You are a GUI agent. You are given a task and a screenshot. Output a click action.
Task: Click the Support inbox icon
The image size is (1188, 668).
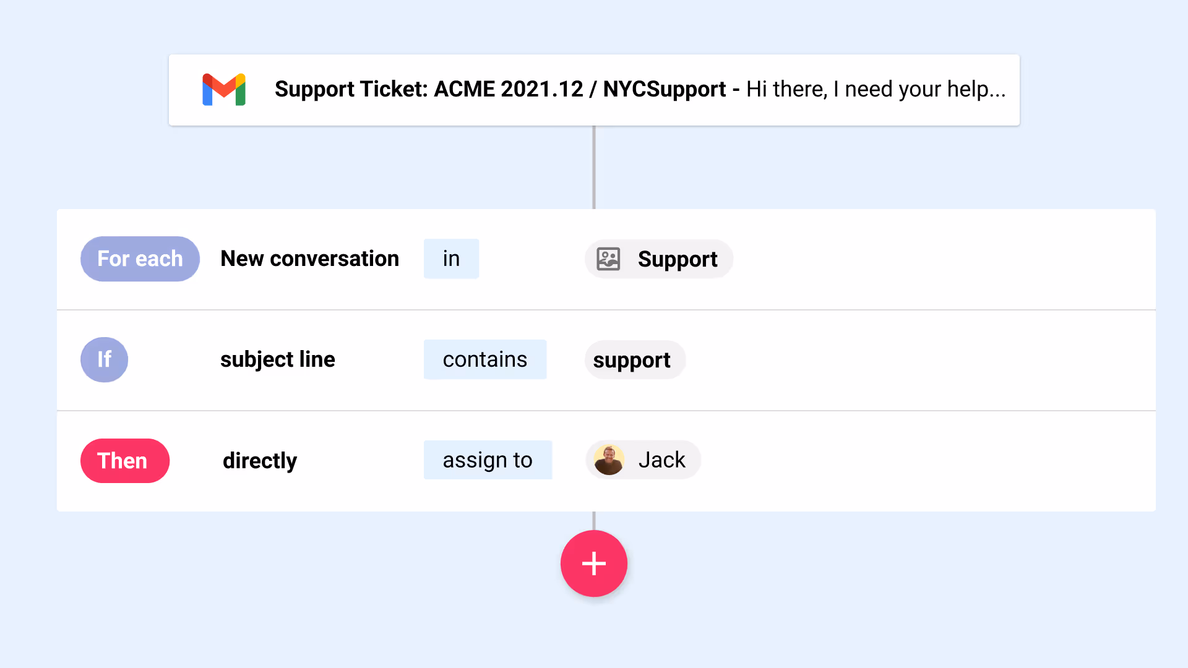[x=608, y=259]
